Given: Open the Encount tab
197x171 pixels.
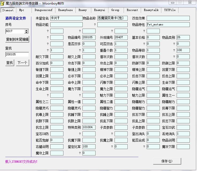Looking at the screenshot, I should [132, 10].
